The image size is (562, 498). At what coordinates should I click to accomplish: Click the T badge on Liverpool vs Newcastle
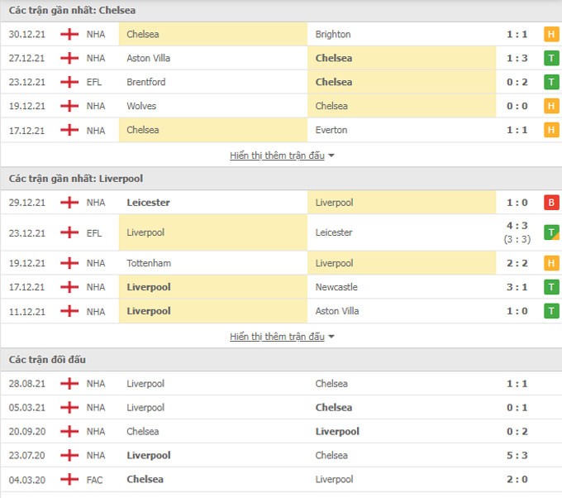click(551, 287)
